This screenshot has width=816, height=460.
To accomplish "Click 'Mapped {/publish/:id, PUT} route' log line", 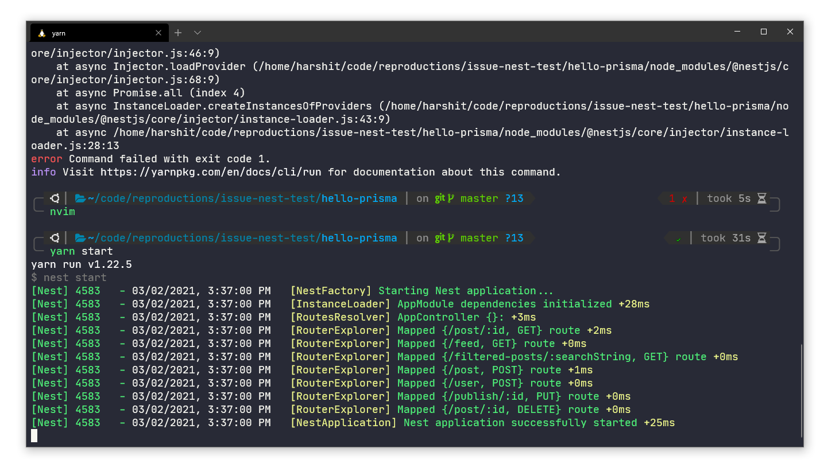I will pyautogui.click(x=498, y=396).
